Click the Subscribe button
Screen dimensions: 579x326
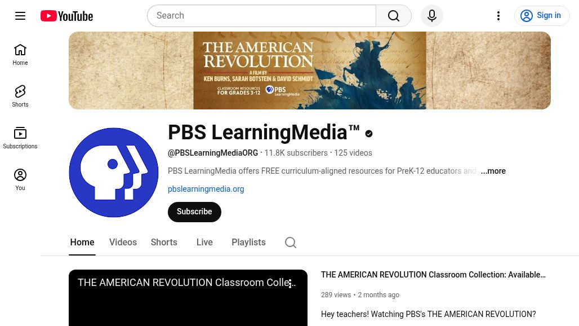point(194,212)
